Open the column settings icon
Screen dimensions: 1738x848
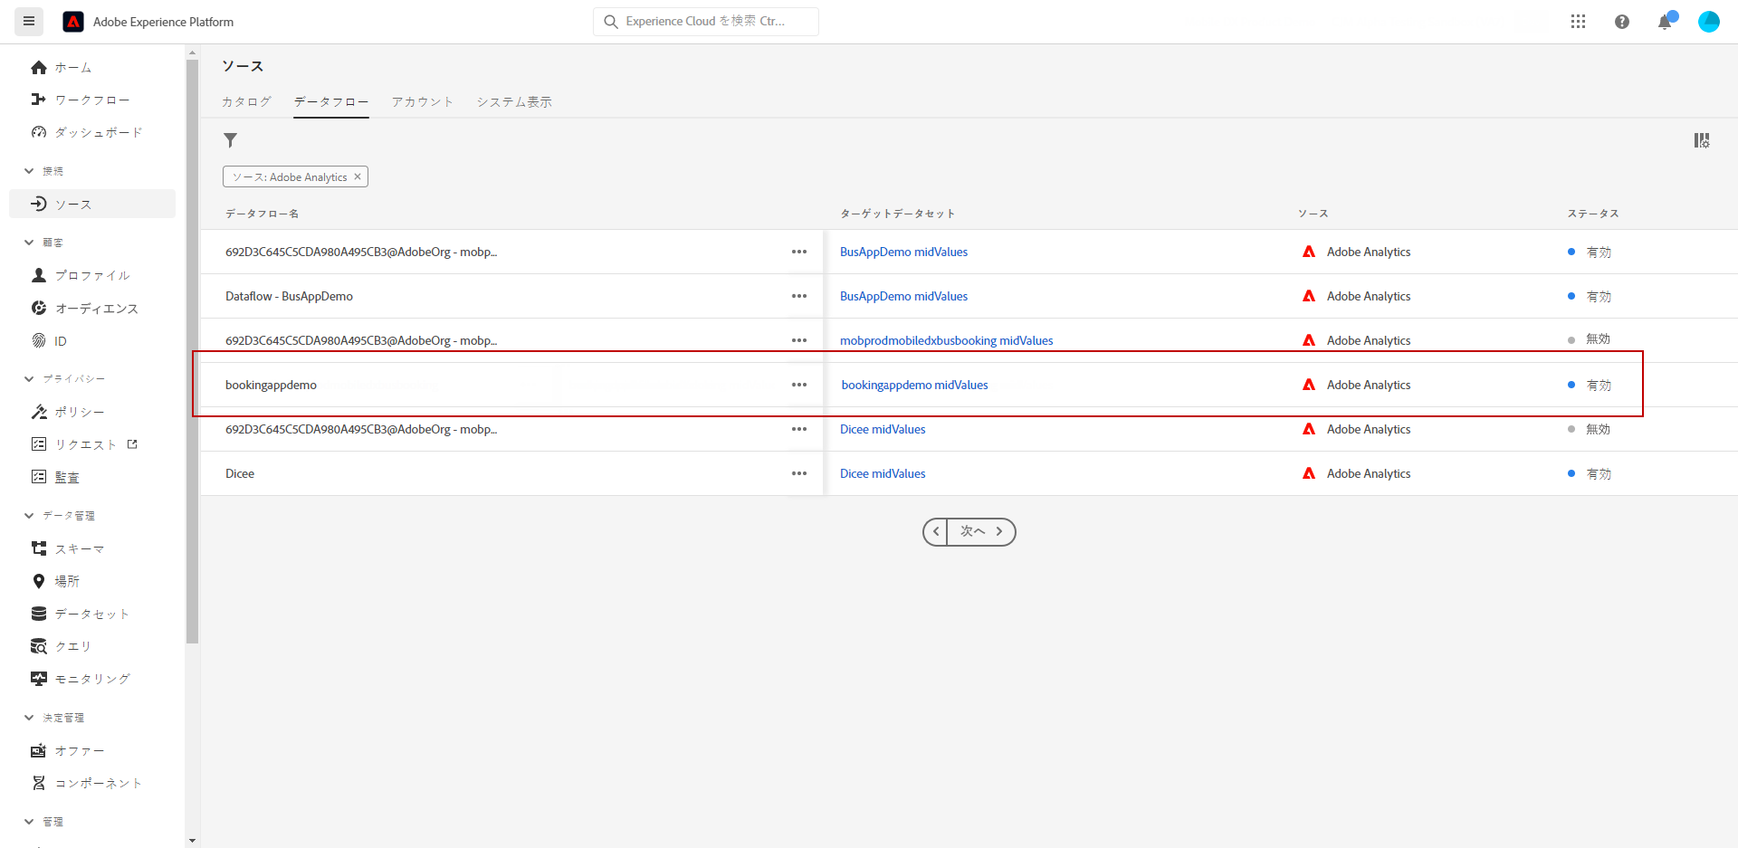[1702, 140]
